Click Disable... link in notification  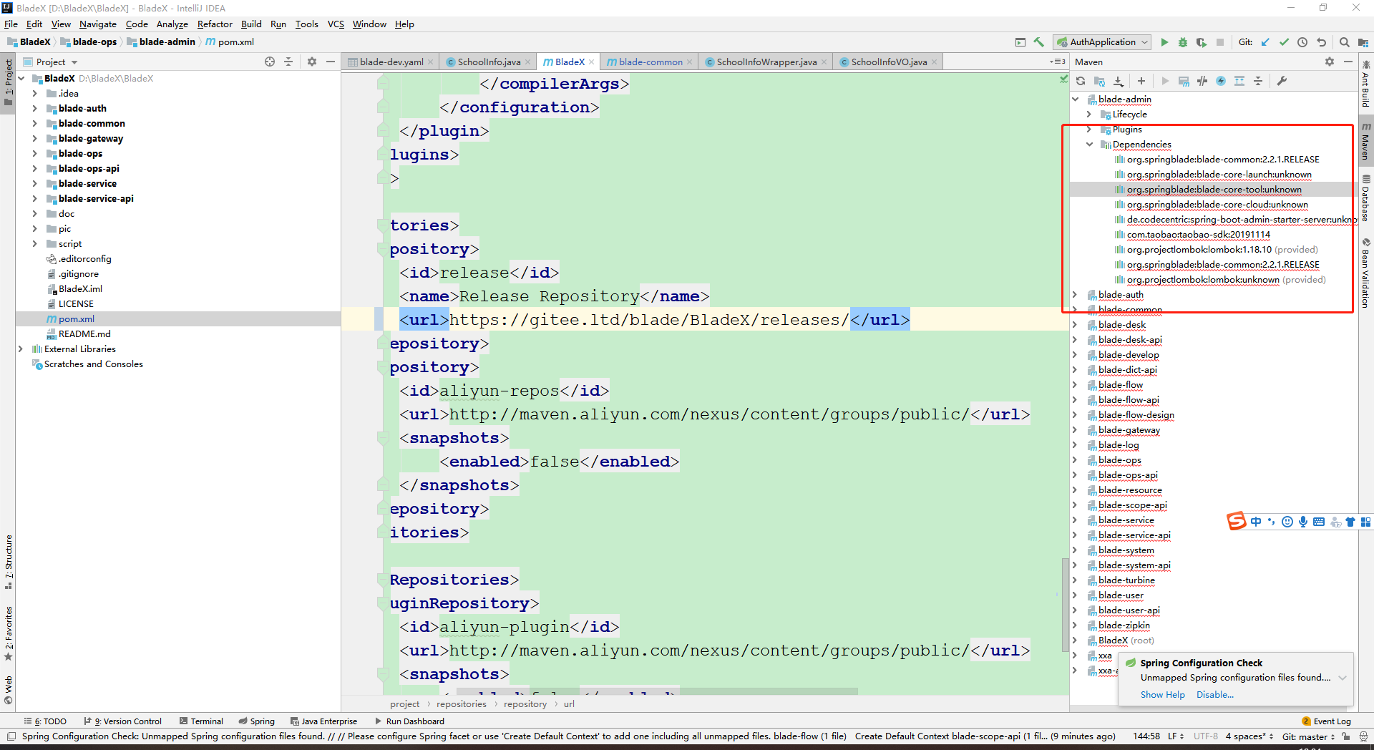pos(1214,695)
